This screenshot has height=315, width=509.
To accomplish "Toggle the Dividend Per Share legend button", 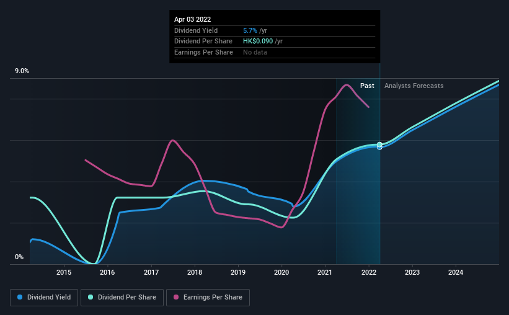I will (122, 298).
